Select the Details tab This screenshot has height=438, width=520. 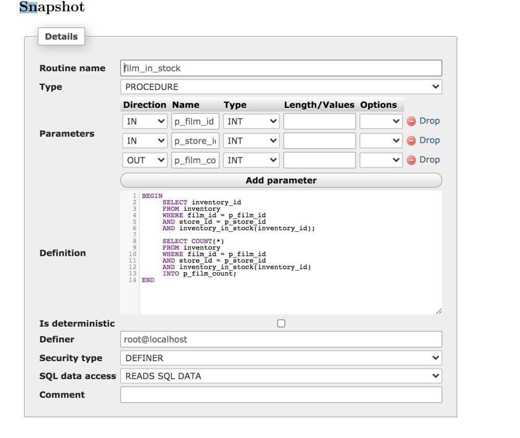pos(61,36)
